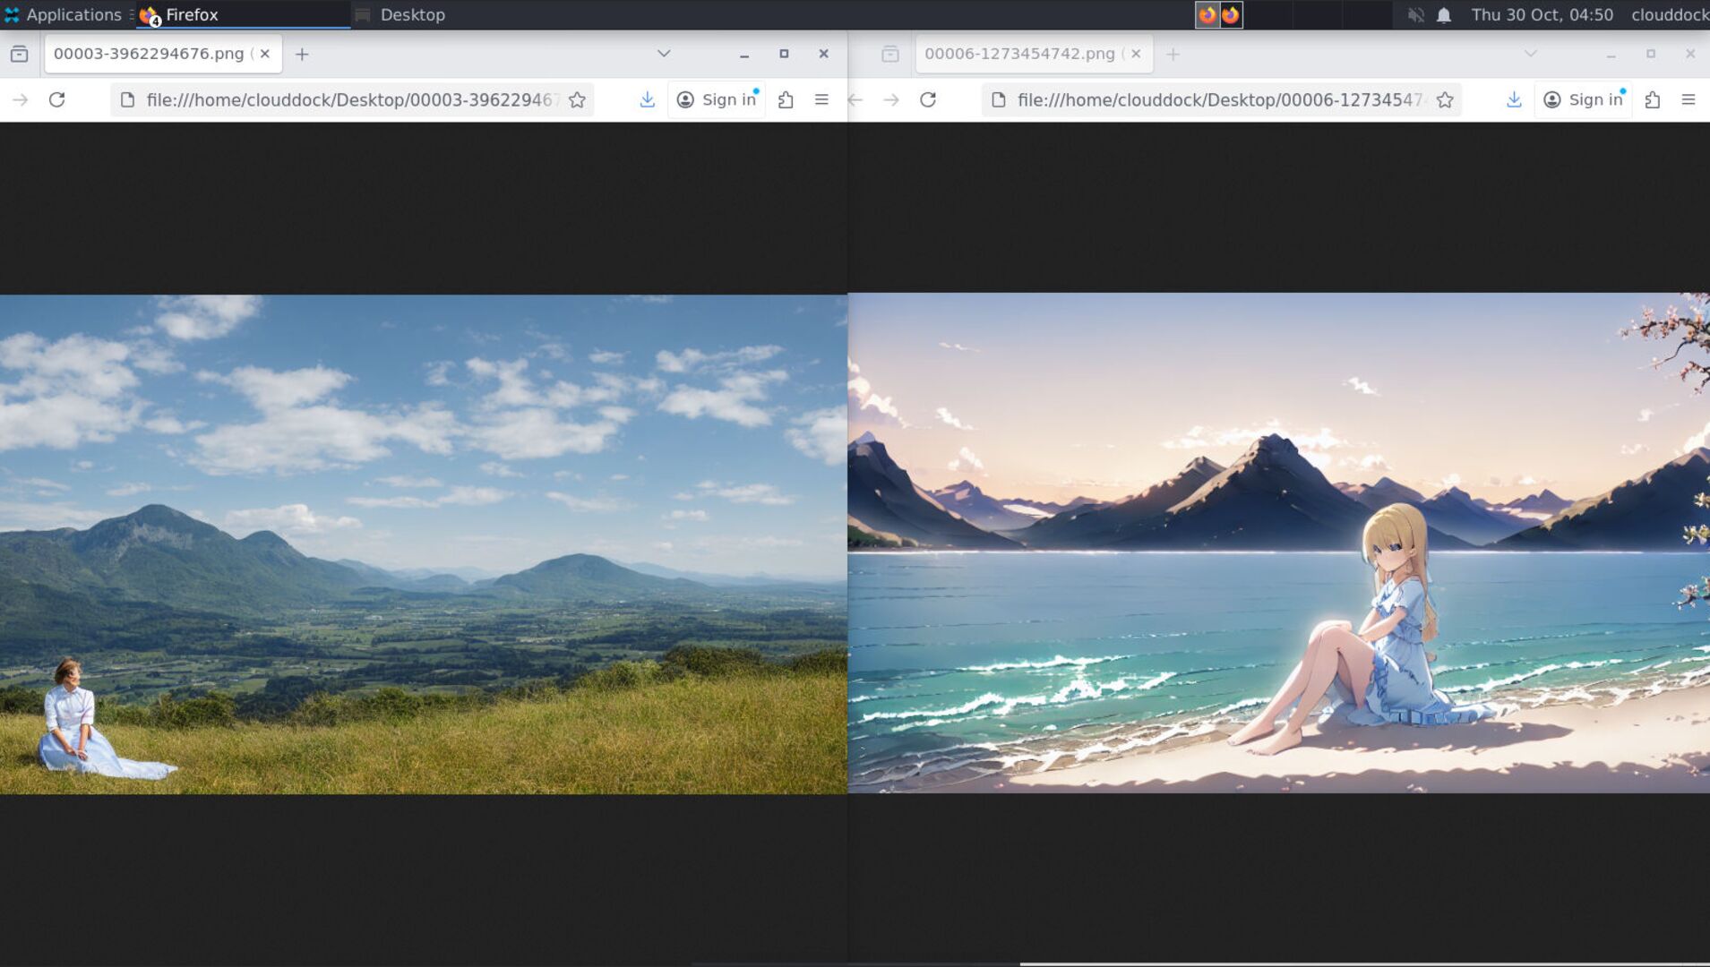1710x967 pixels.
Task: Open the notifications bell in the top panel
Action: tap(1444, 15)
